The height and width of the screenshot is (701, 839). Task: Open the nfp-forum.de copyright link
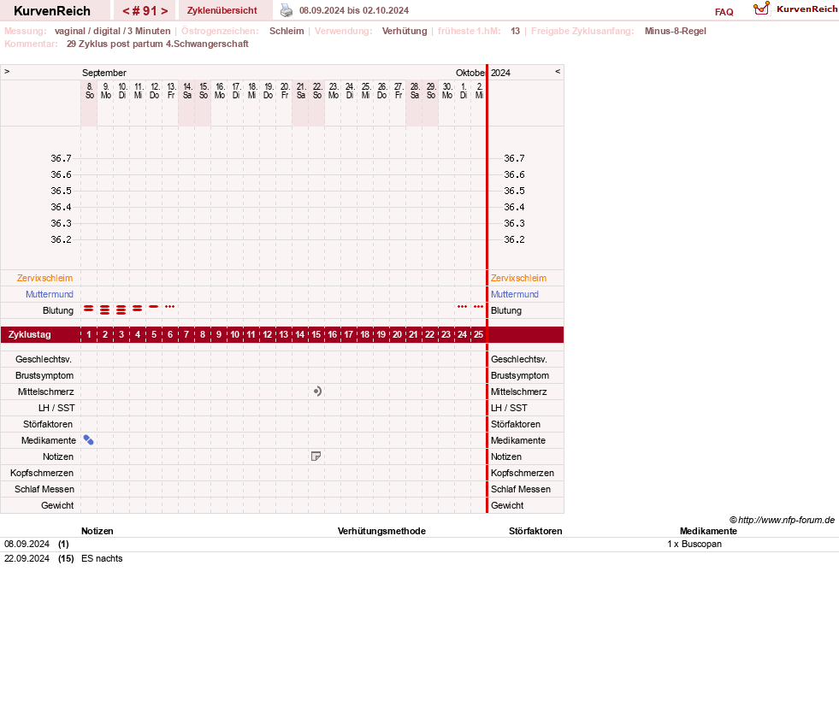click(x=782, y=520)
